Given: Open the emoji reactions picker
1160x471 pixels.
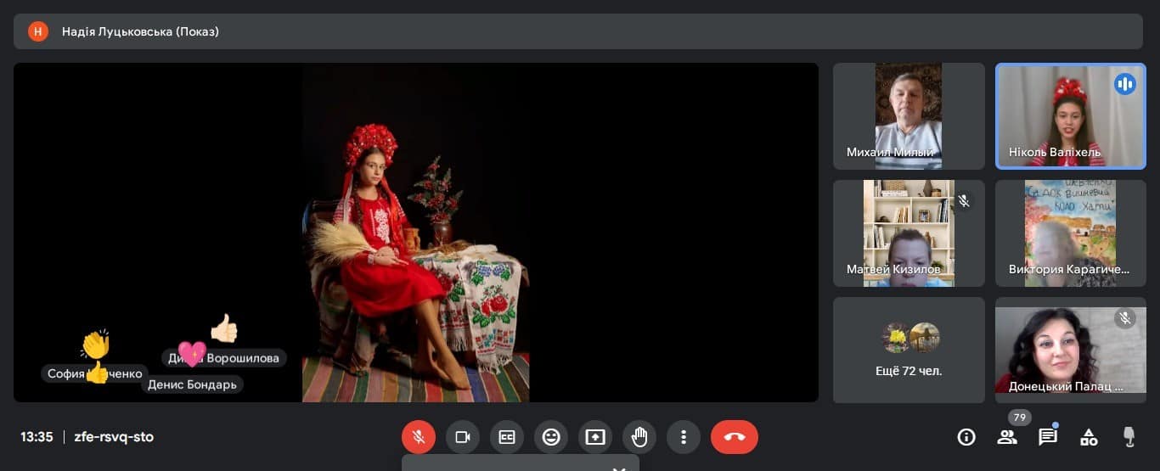Looking at the screenshot, I should (551, 437).
